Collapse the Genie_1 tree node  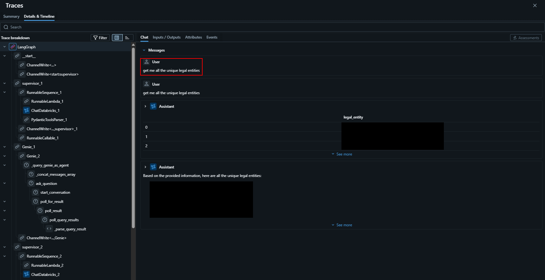click(4, 147)
